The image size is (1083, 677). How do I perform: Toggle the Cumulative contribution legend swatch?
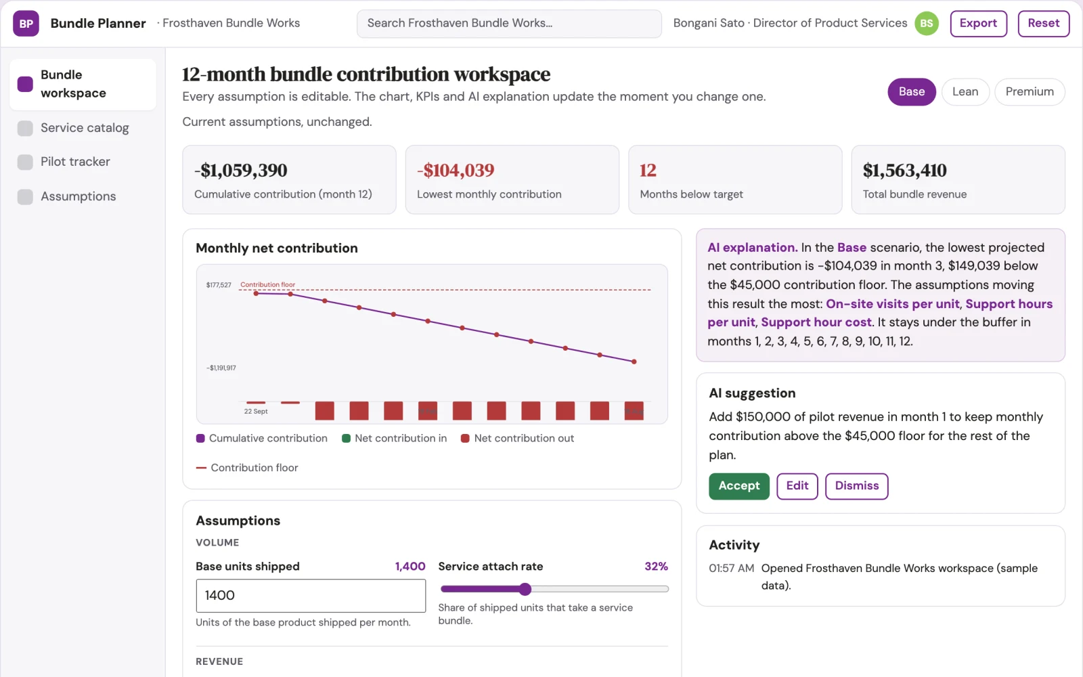pos(200,438)
